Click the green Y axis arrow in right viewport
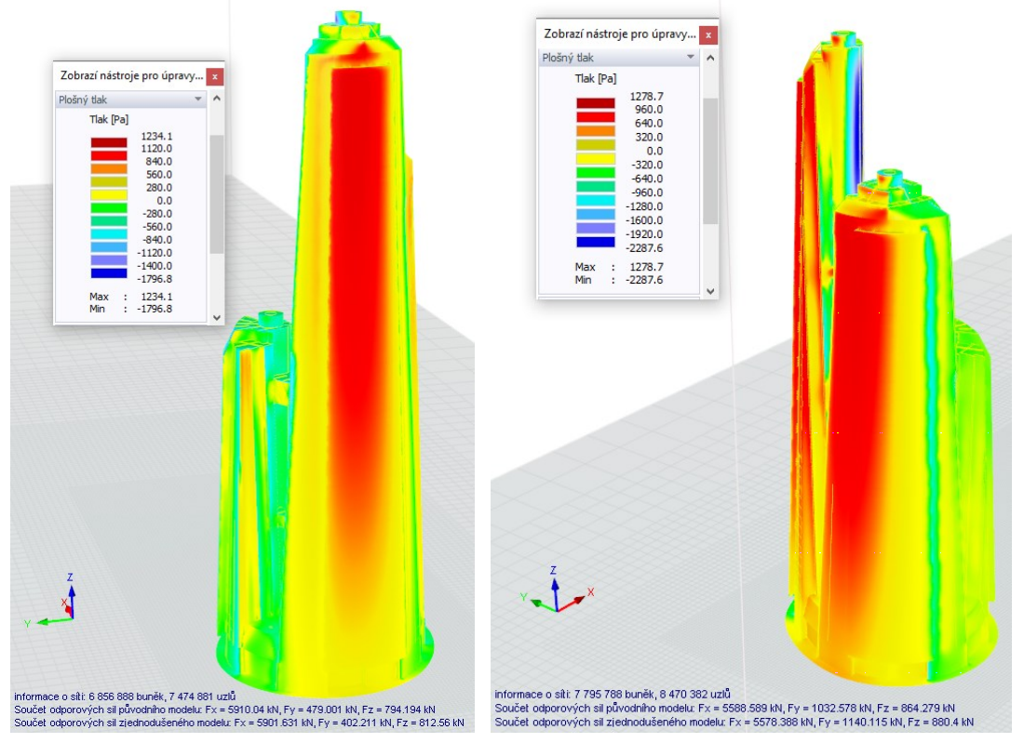Screen dimensions: 1024x743 (x=537, y=603)
